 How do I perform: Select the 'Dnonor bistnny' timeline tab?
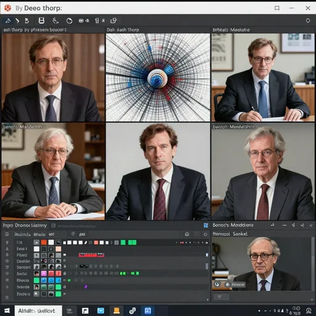[x=31, y=225]
